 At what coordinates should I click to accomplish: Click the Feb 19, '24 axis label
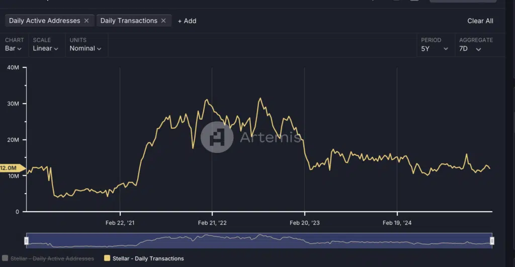coord(397,223)
